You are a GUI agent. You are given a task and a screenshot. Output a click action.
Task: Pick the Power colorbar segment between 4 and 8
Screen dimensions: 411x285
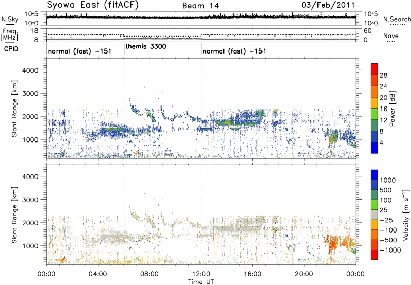coord(375,136)
